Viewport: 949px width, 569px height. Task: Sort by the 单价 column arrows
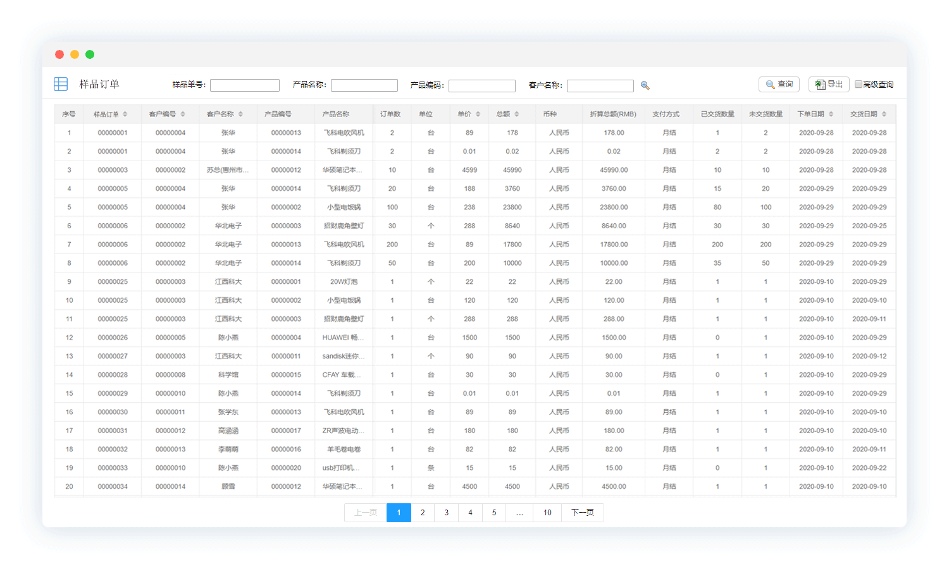point(478,114)
